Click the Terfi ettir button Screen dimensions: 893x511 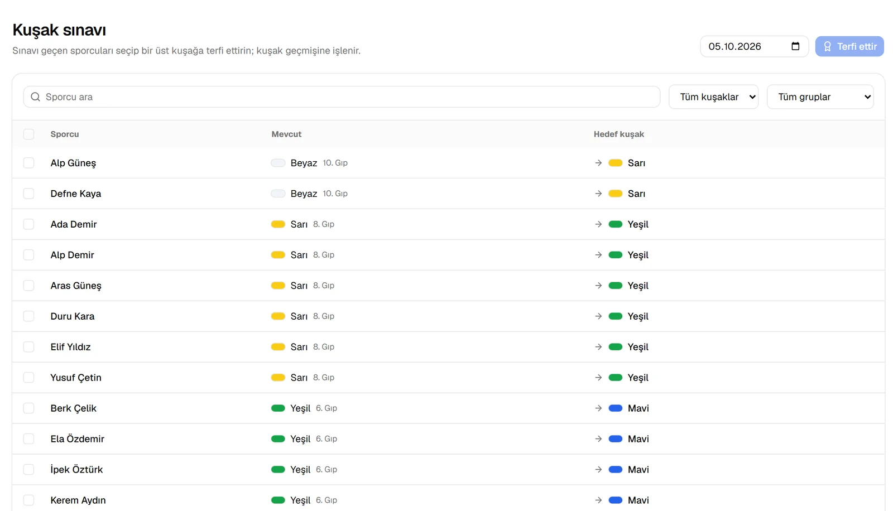[849, 46]
